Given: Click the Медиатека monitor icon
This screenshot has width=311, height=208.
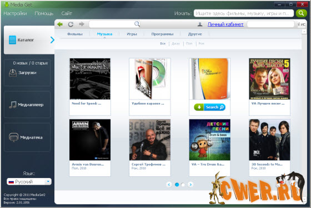Looking at the screenshot, I should tap(14, 137).
